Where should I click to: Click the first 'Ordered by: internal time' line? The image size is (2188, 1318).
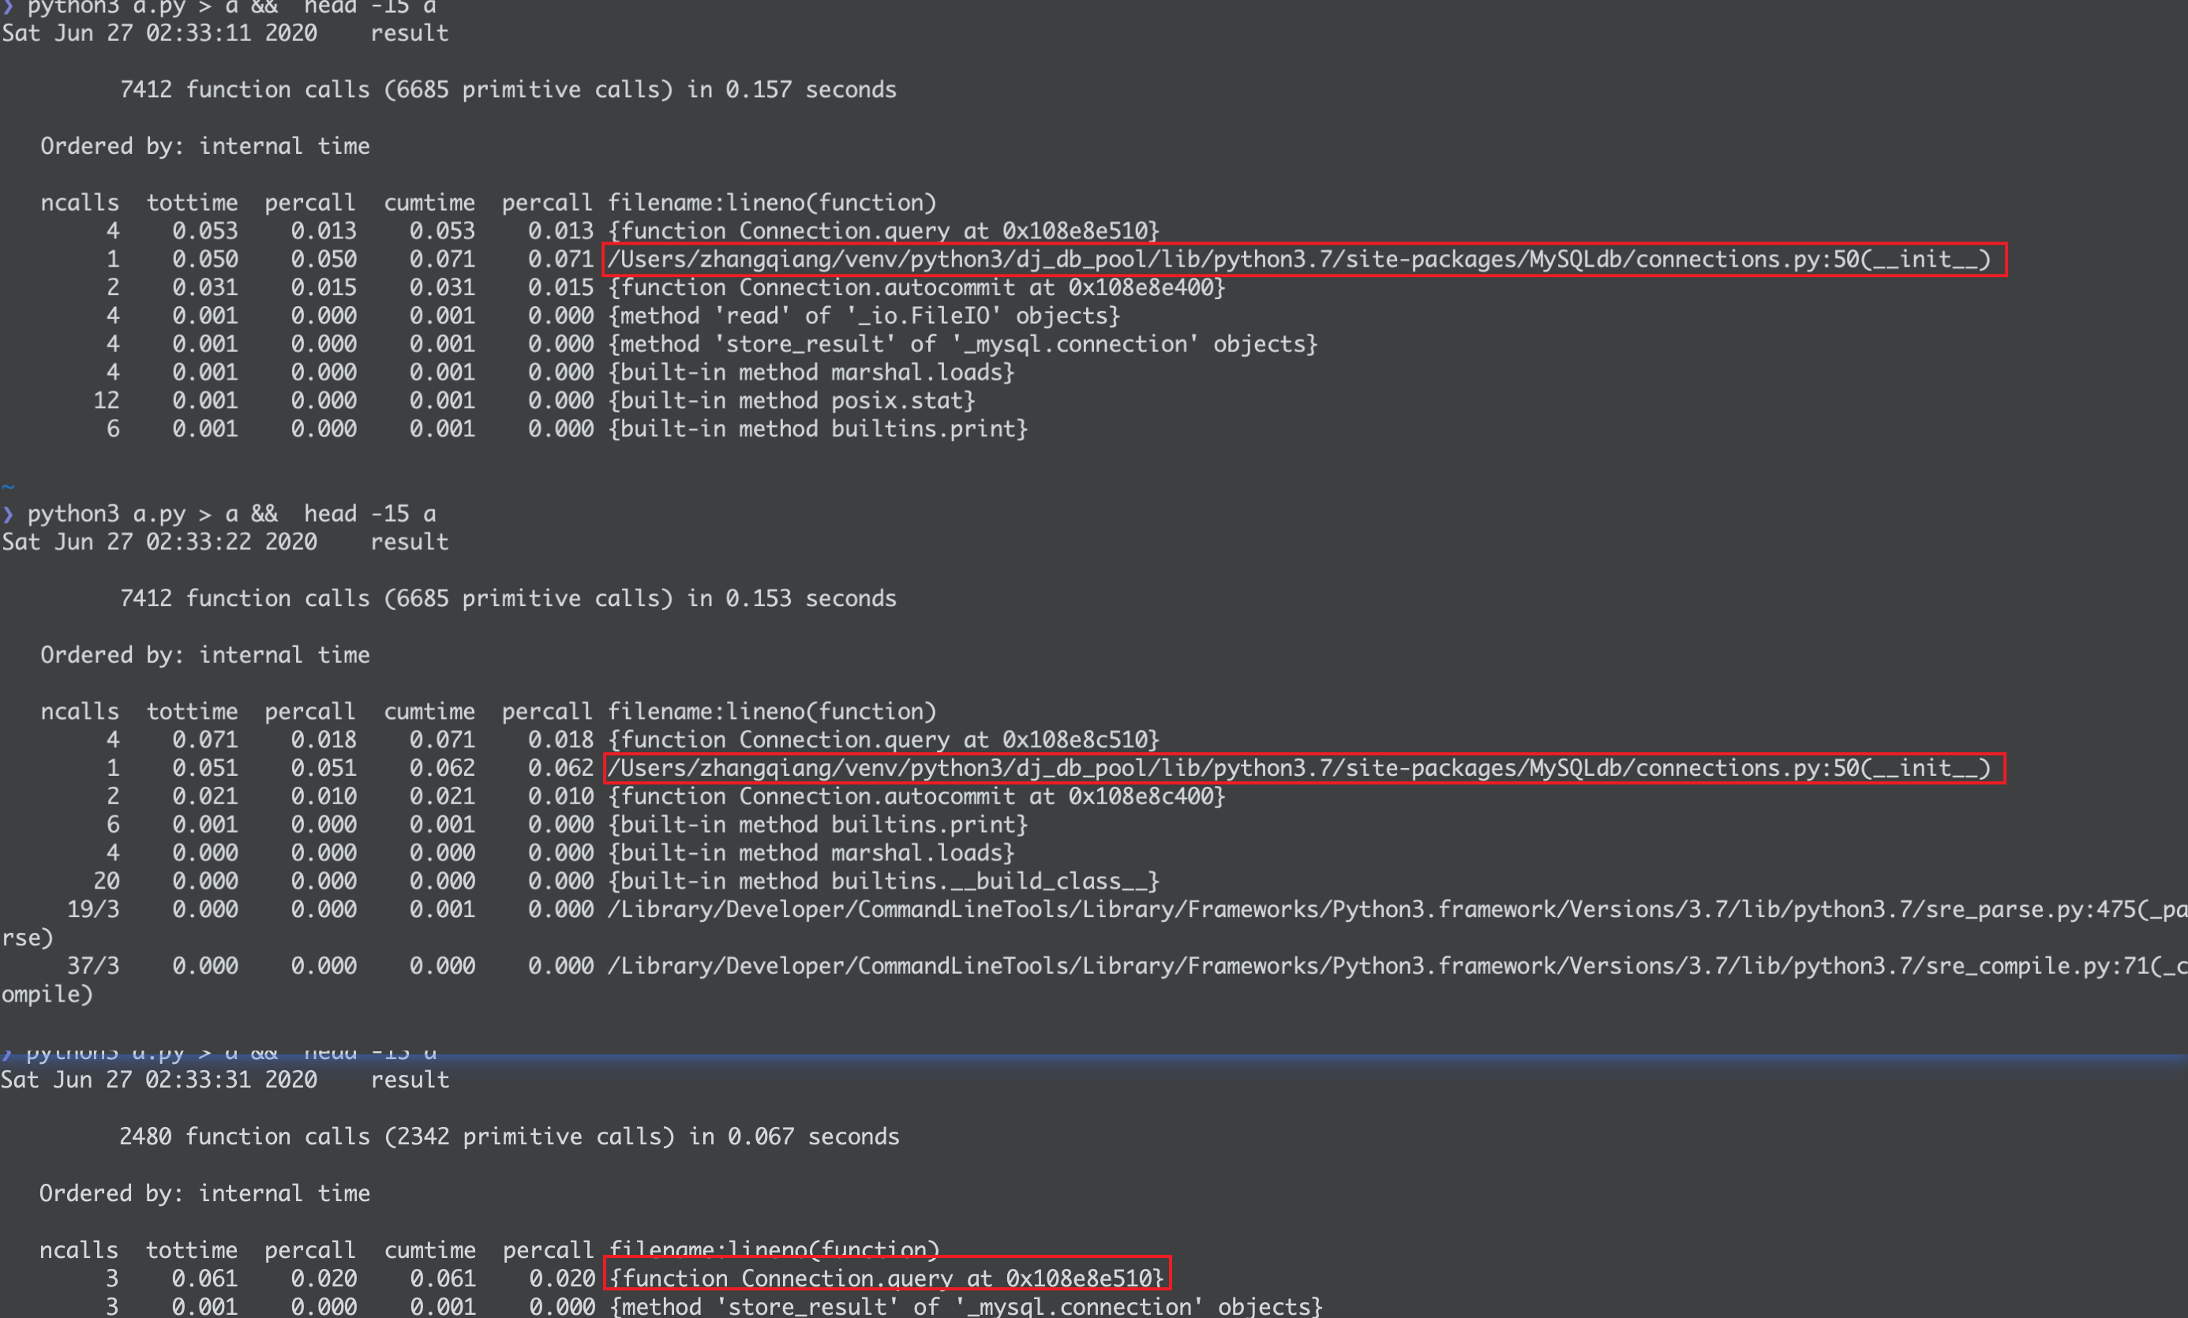tap(205, 147)
